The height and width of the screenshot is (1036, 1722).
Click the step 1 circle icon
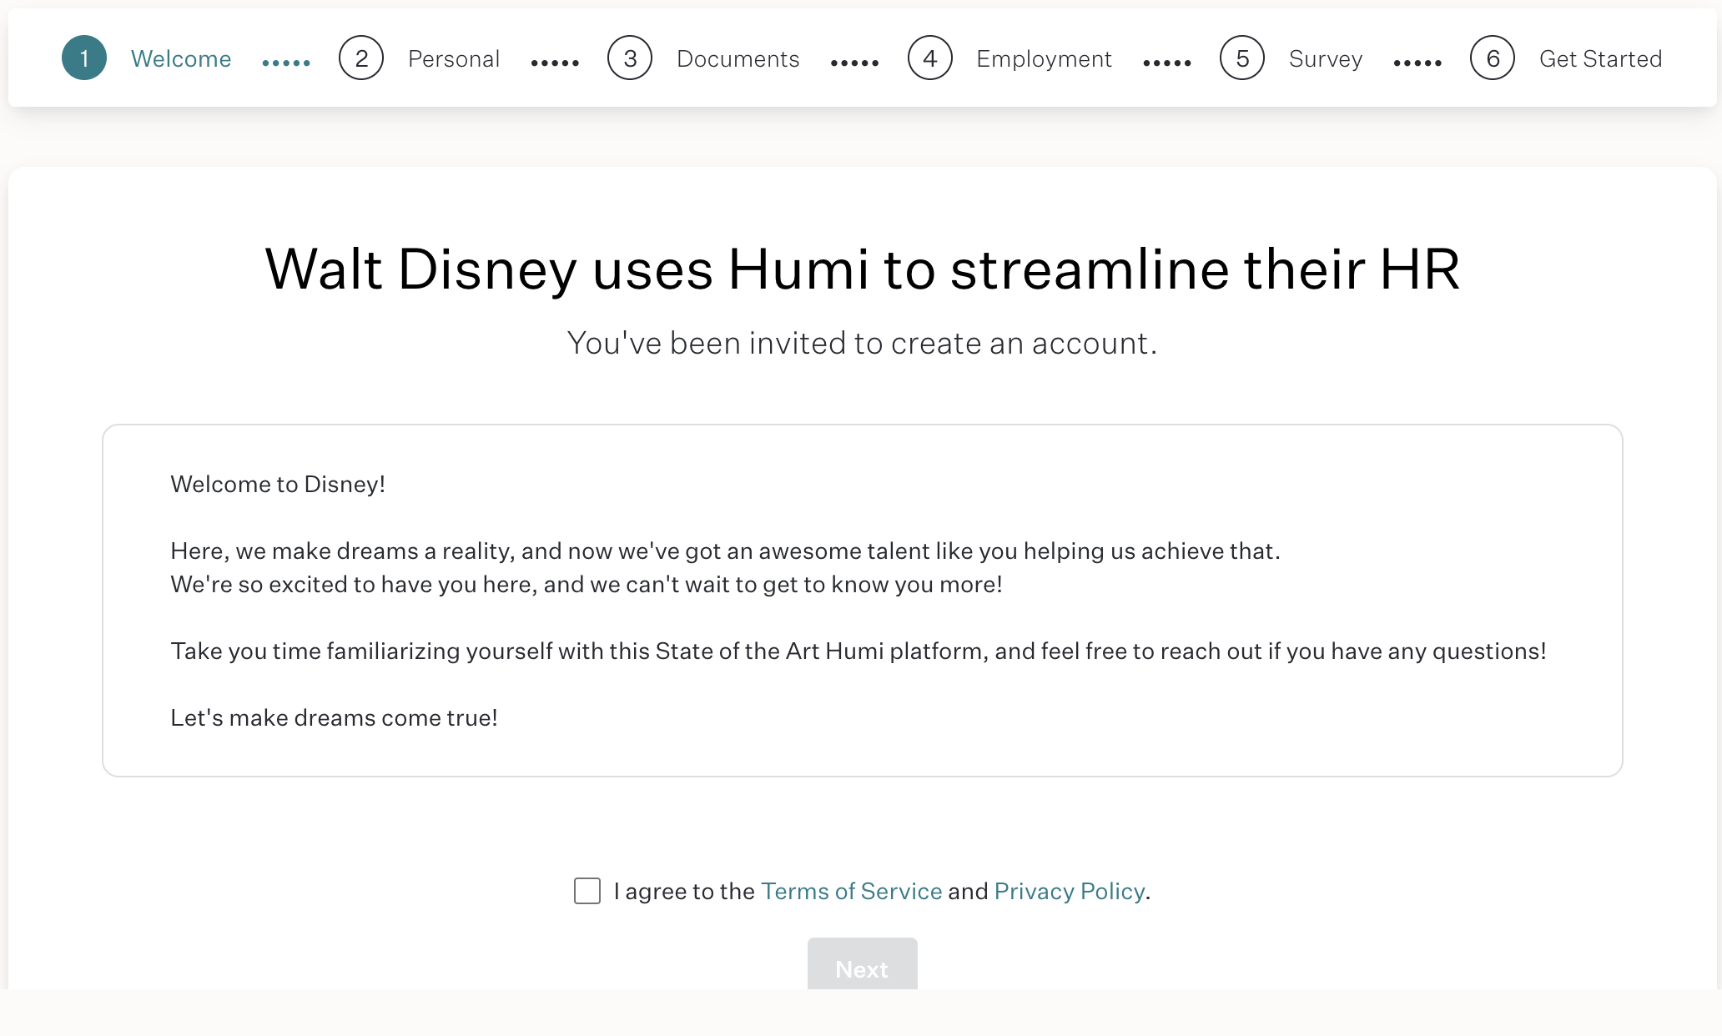tap(84, 58)
